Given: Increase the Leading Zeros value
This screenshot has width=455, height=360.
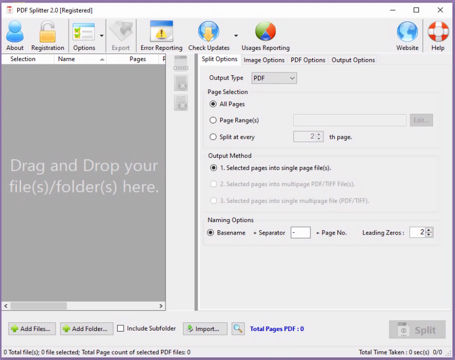Looking at the screenshot, I should pos(429,230).
